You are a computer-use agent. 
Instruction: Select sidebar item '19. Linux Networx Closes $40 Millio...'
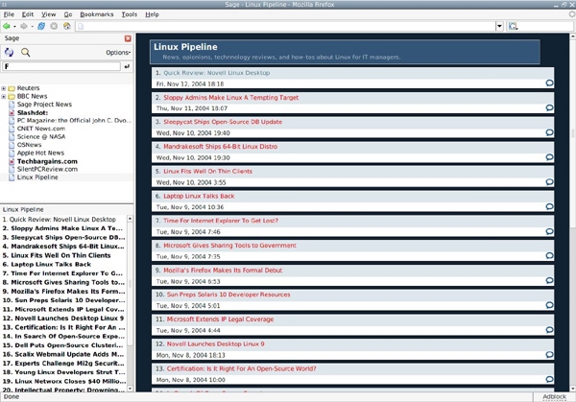point(64,381)
